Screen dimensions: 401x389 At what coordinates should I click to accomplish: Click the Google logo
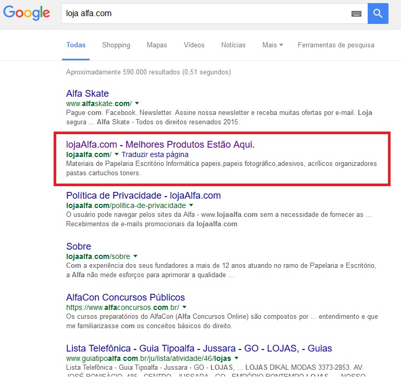coord(27,13)
